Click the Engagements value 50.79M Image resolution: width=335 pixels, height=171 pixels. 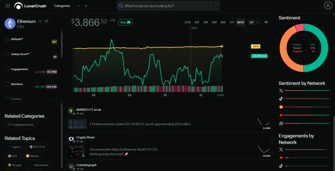tap(52, 72)
